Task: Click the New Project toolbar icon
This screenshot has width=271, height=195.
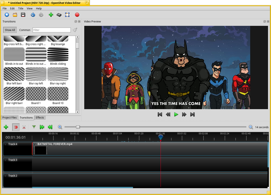Action: point(7,15)
